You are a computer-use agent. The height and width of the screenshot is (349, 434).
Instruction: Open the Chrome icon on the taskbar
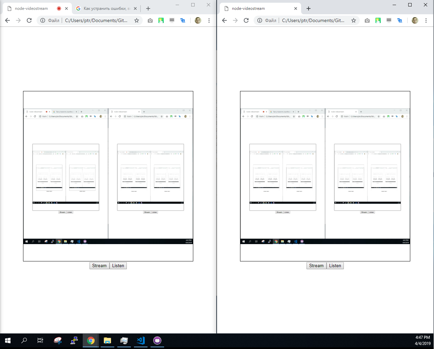click(x=91, y=341)
